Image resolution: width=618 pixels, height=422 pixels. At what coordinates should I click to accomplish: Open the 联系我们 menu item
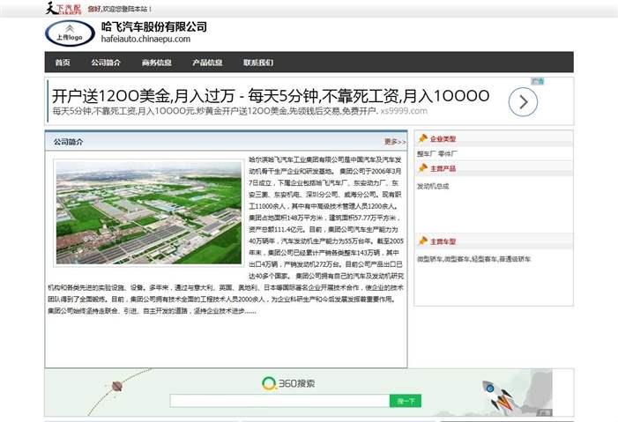tap(258, 63)
